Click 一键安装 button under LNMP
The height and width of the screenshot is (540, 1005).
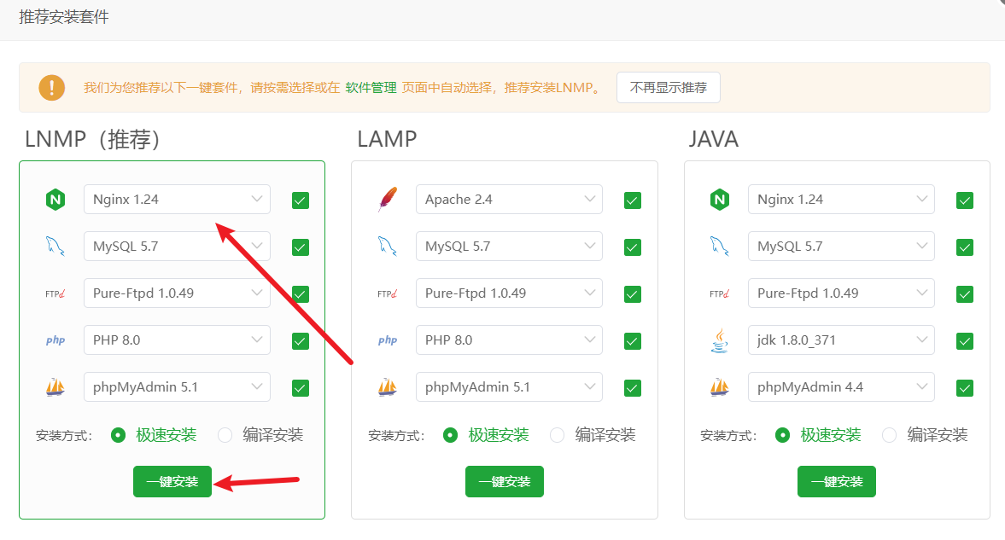click(x=172, y=482)
